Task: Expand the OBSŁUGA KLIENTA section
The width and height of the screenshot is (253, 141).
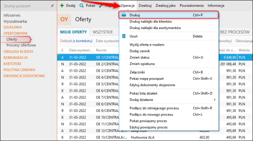Action: pyautogui.click(x=18, y=52)
